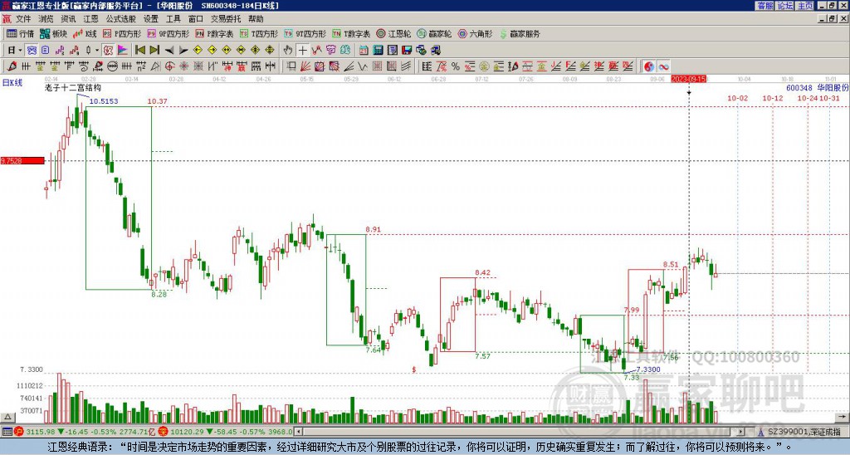
Task: Open the 板块 sector view
Action: [53, 33]
